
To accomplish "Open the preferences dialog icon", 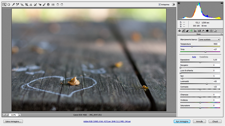I will [53, 5].
